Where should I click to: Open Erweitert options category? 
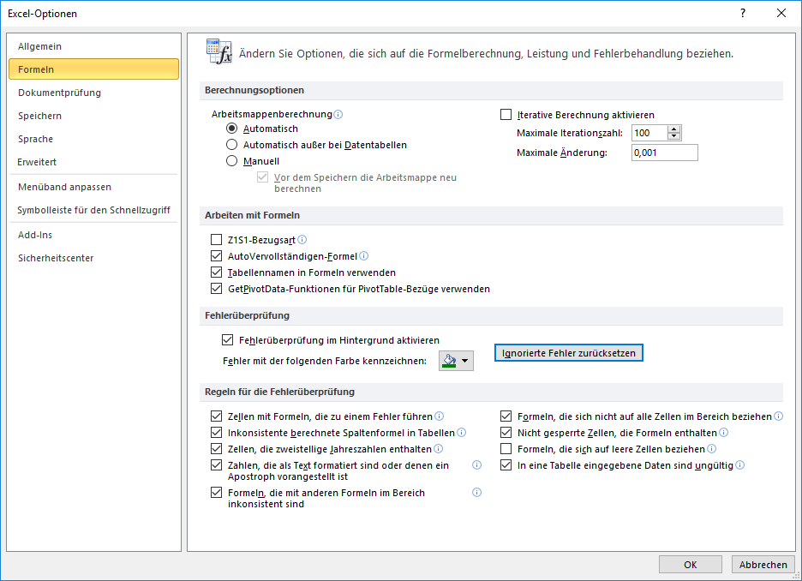tap(94, 162)
